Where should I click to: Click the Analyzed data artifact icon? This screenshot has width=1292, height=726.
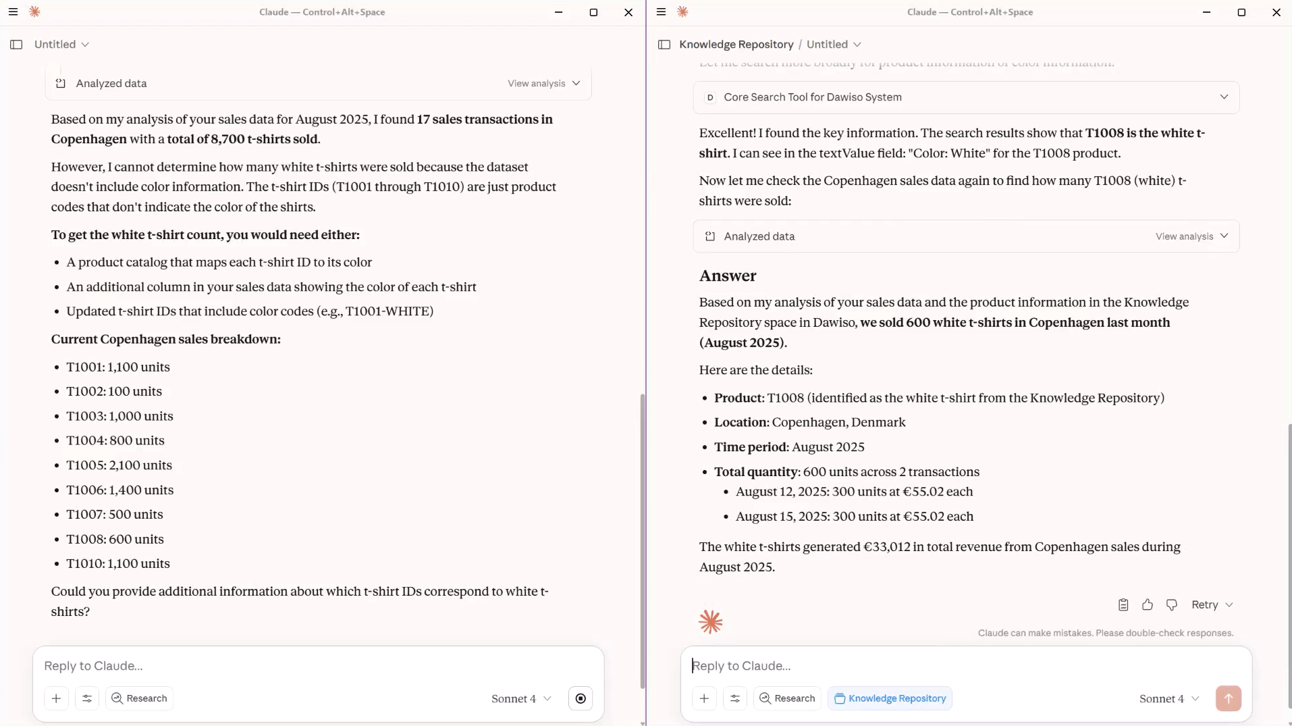(x=709, y=236)
